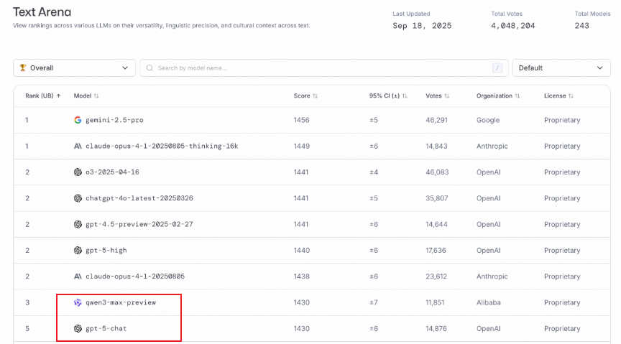Click the Google logo beside gemini-2.5-pro

[78, 120]
